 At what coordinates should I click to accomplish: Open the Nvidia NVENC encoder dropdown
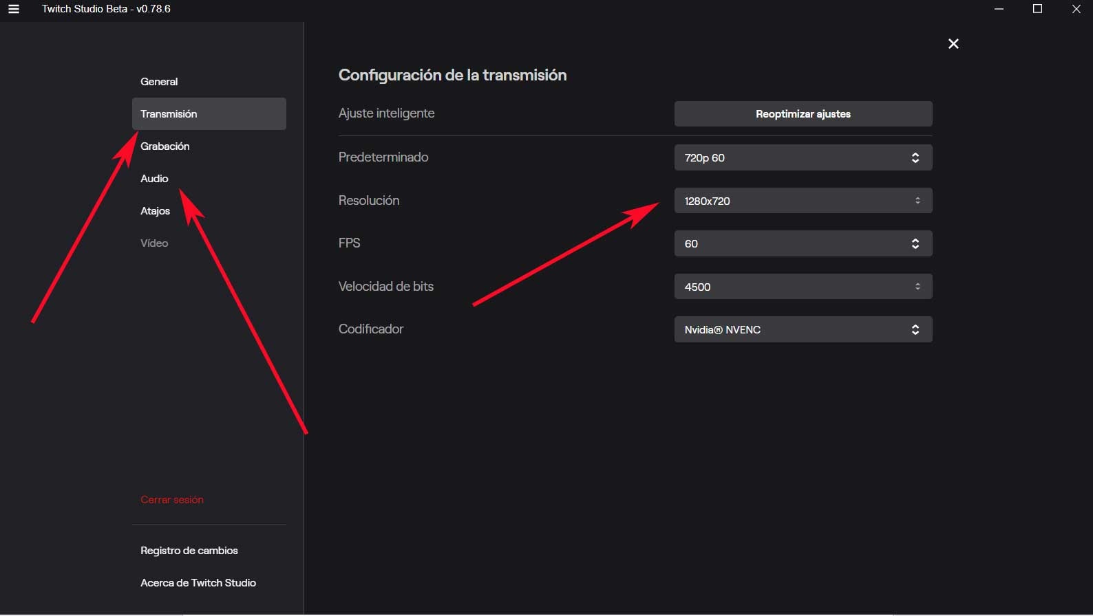tap(792, 329)
